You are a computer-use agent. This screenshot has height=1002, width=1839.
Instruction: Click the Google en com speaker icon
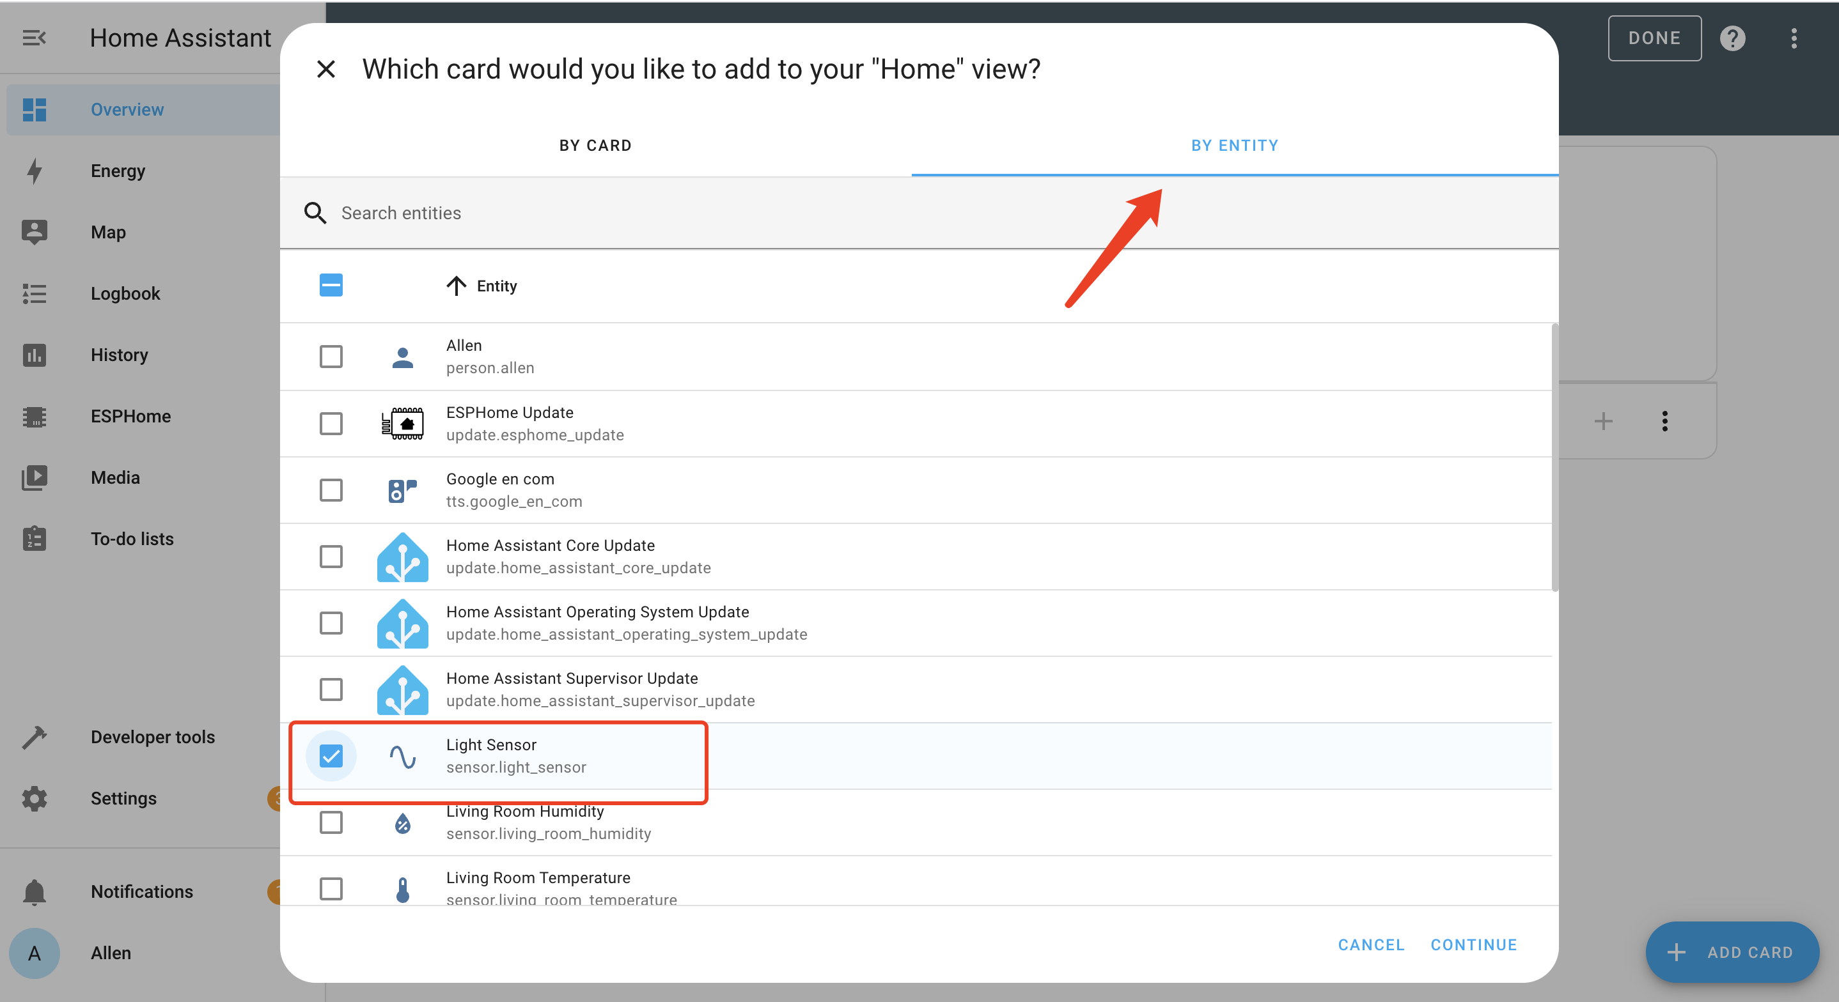click(403, 490)
